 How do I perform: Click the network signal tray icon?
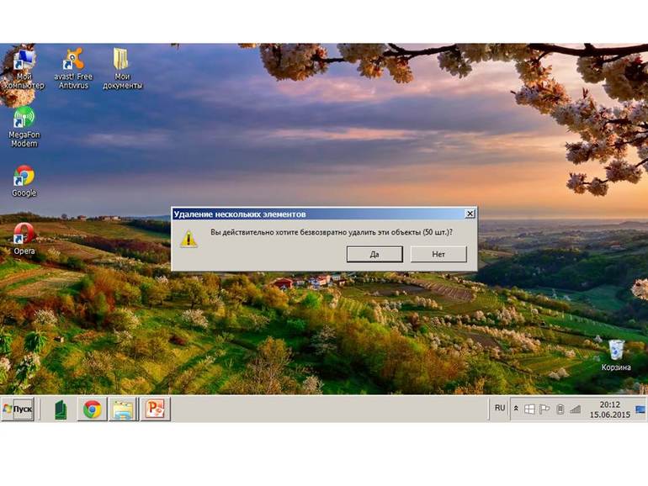coord(575,409)
